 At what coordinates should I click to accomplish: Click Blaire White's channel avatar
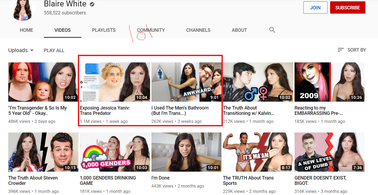click(22, 9)
